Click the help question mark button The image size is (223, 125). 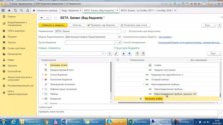(x=220, y=25)
